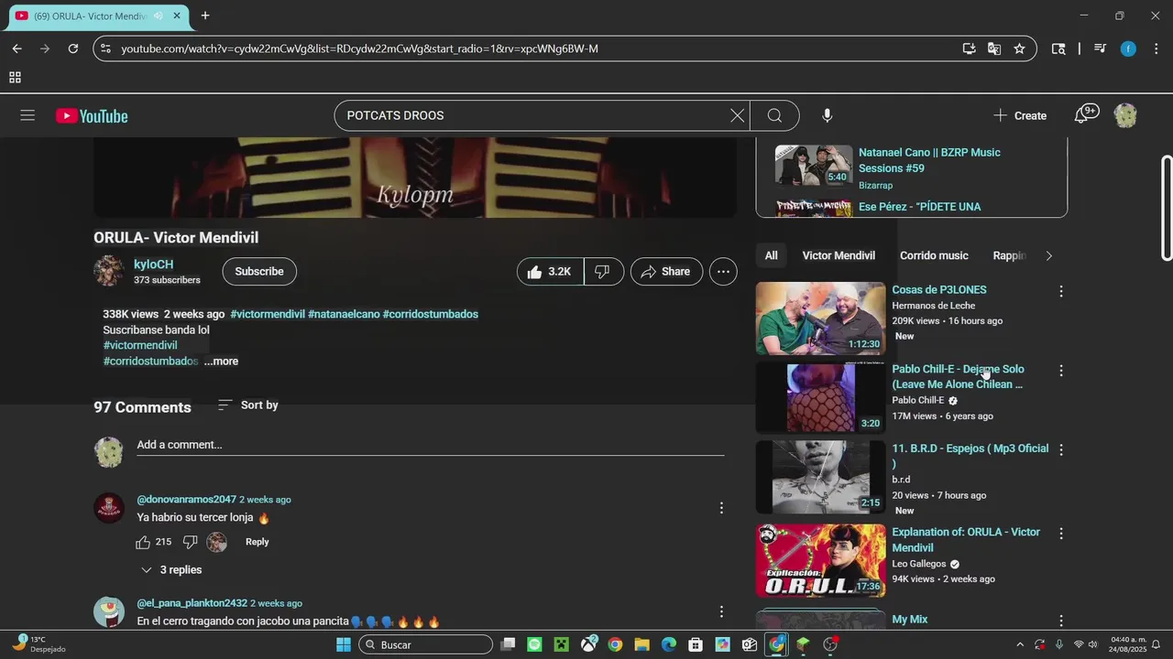The image size is (1173, 659).
Task: Open Pablo Chill-E channel name
Action: pyautogui.click(x=917, y=400)
